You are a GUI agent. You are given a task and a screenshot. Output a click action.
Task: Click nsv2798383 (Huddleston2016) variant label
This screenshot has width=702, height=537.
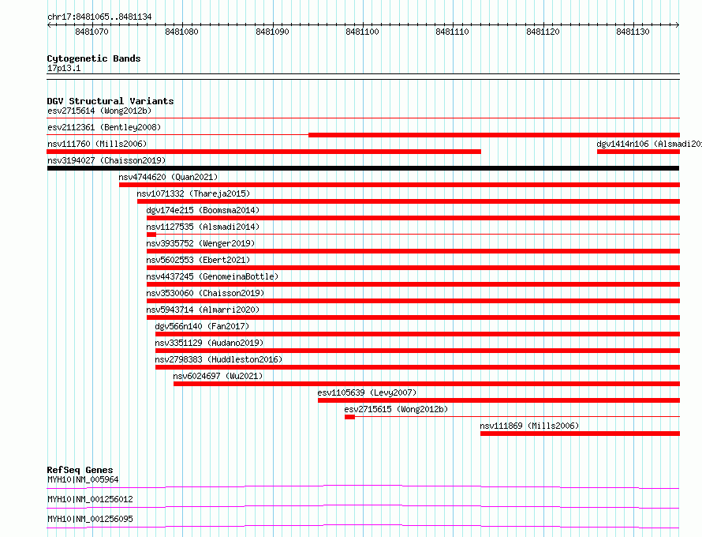tap(218, 359)
